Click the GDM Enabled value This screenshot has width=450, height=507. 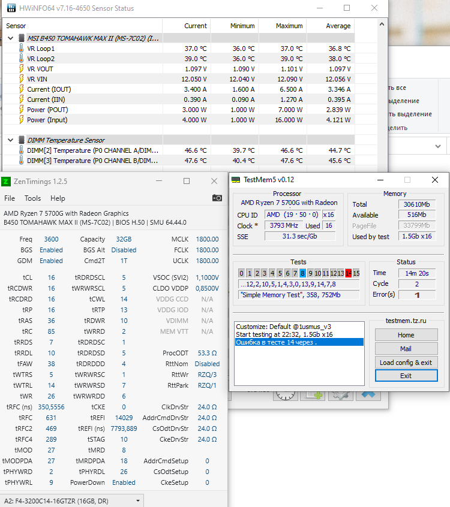coord(51,261)
